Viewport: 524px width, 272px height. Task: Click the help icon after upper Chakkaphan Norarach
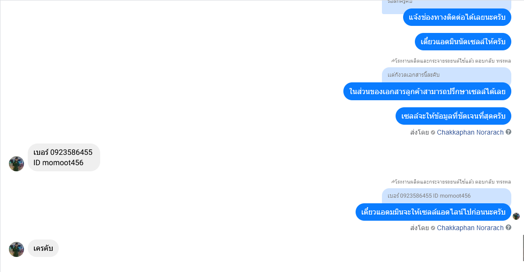click(x=508, y=132)
